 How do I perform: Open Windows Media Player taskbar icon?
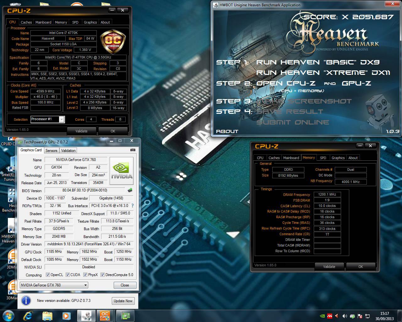[x=66, y=315]
